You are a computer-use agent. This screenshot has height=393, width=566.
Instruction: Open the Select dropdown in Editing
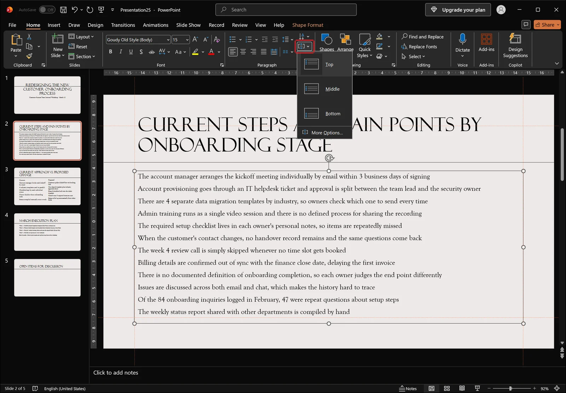(413, 56)
